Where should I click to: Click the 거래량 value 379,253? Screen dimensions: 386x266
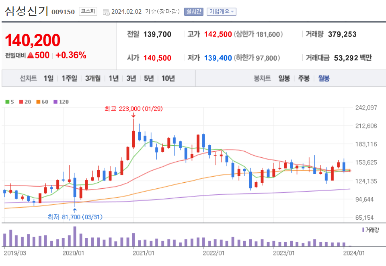tap(342, 34)
